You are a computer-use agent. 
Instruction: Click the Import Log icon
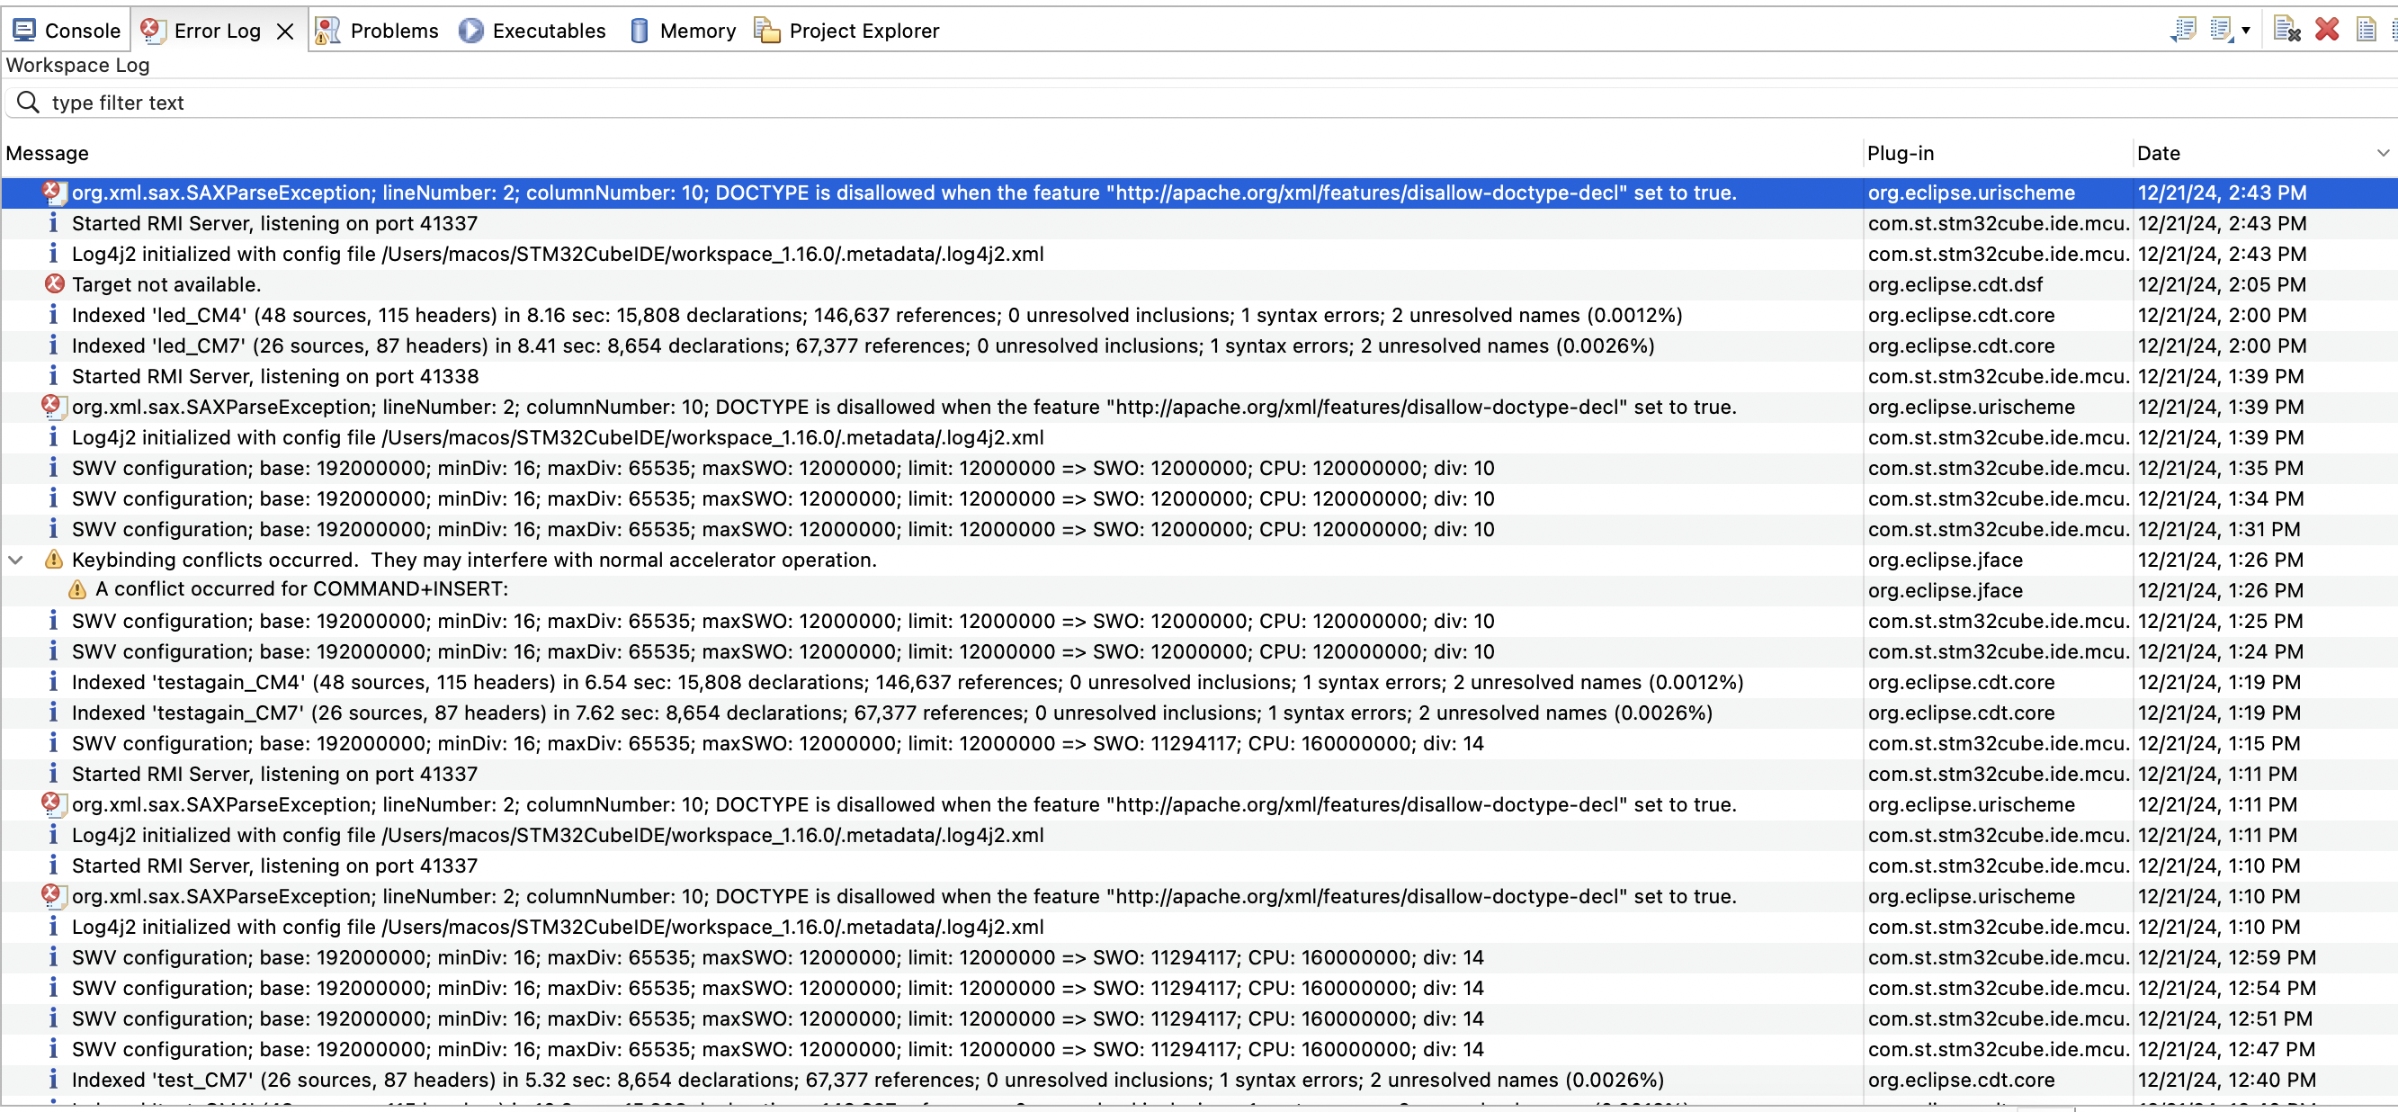2221,30
